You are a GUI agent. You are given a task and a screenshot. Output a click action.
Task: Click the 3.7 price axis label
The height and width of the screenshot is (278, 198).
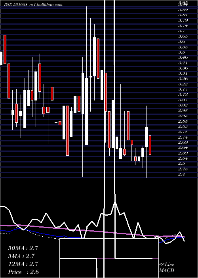pos(181,31)
